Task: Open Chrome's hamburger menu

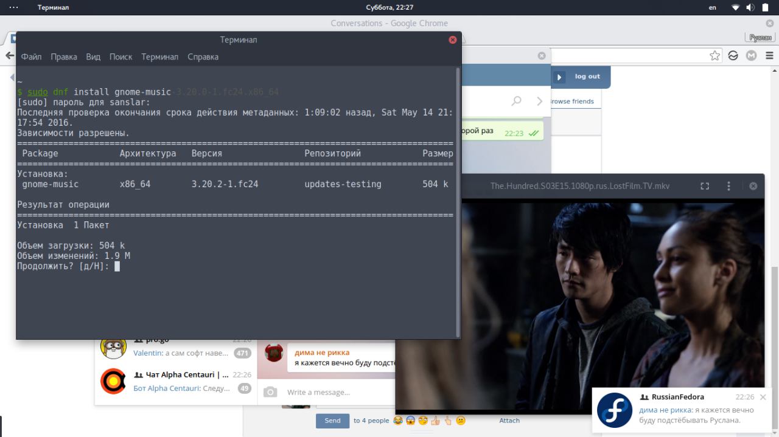Action: (769, 55)
